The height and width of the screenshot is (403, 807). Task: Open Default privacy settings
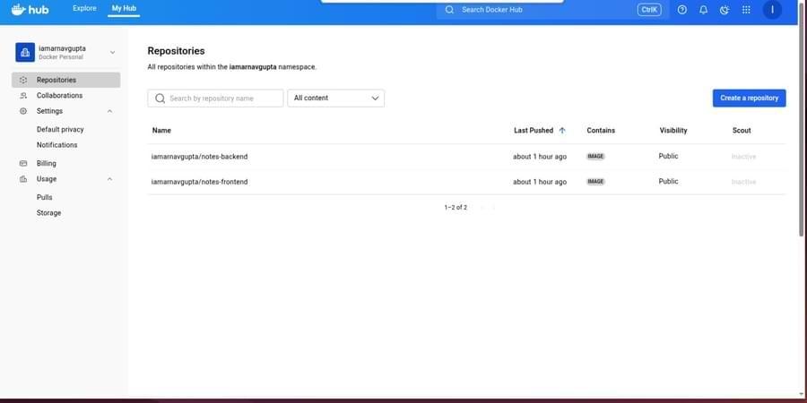pos(60,130)
